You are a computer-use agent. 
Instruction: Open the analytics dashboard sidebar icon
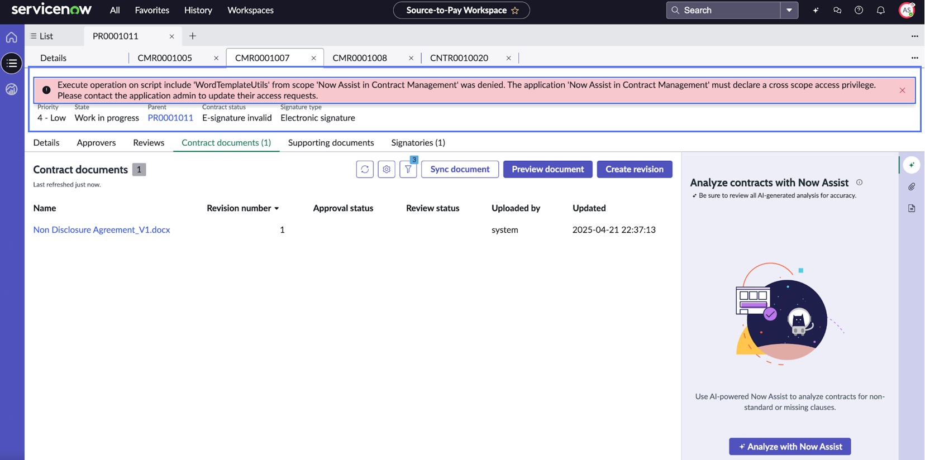click(x=12, y=89)
